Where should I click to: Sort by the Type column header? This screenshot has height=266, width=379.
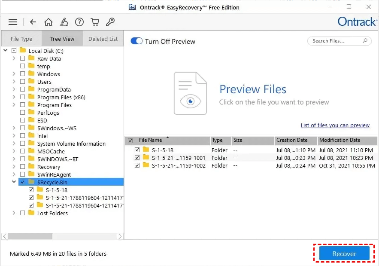[221, 141]
